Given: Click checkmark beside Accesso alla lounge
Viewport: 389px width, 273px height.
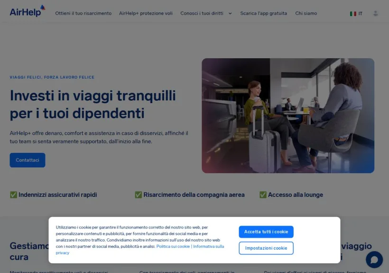Looking at the screenshot, I should coord(263,195).
